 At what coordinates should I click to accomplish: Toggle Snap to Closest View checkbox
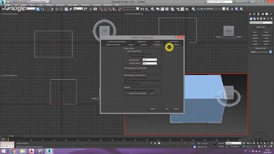[125, 71]
